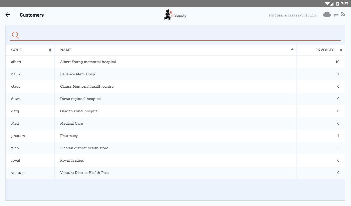Select Plebian district health store

point(175,148)
